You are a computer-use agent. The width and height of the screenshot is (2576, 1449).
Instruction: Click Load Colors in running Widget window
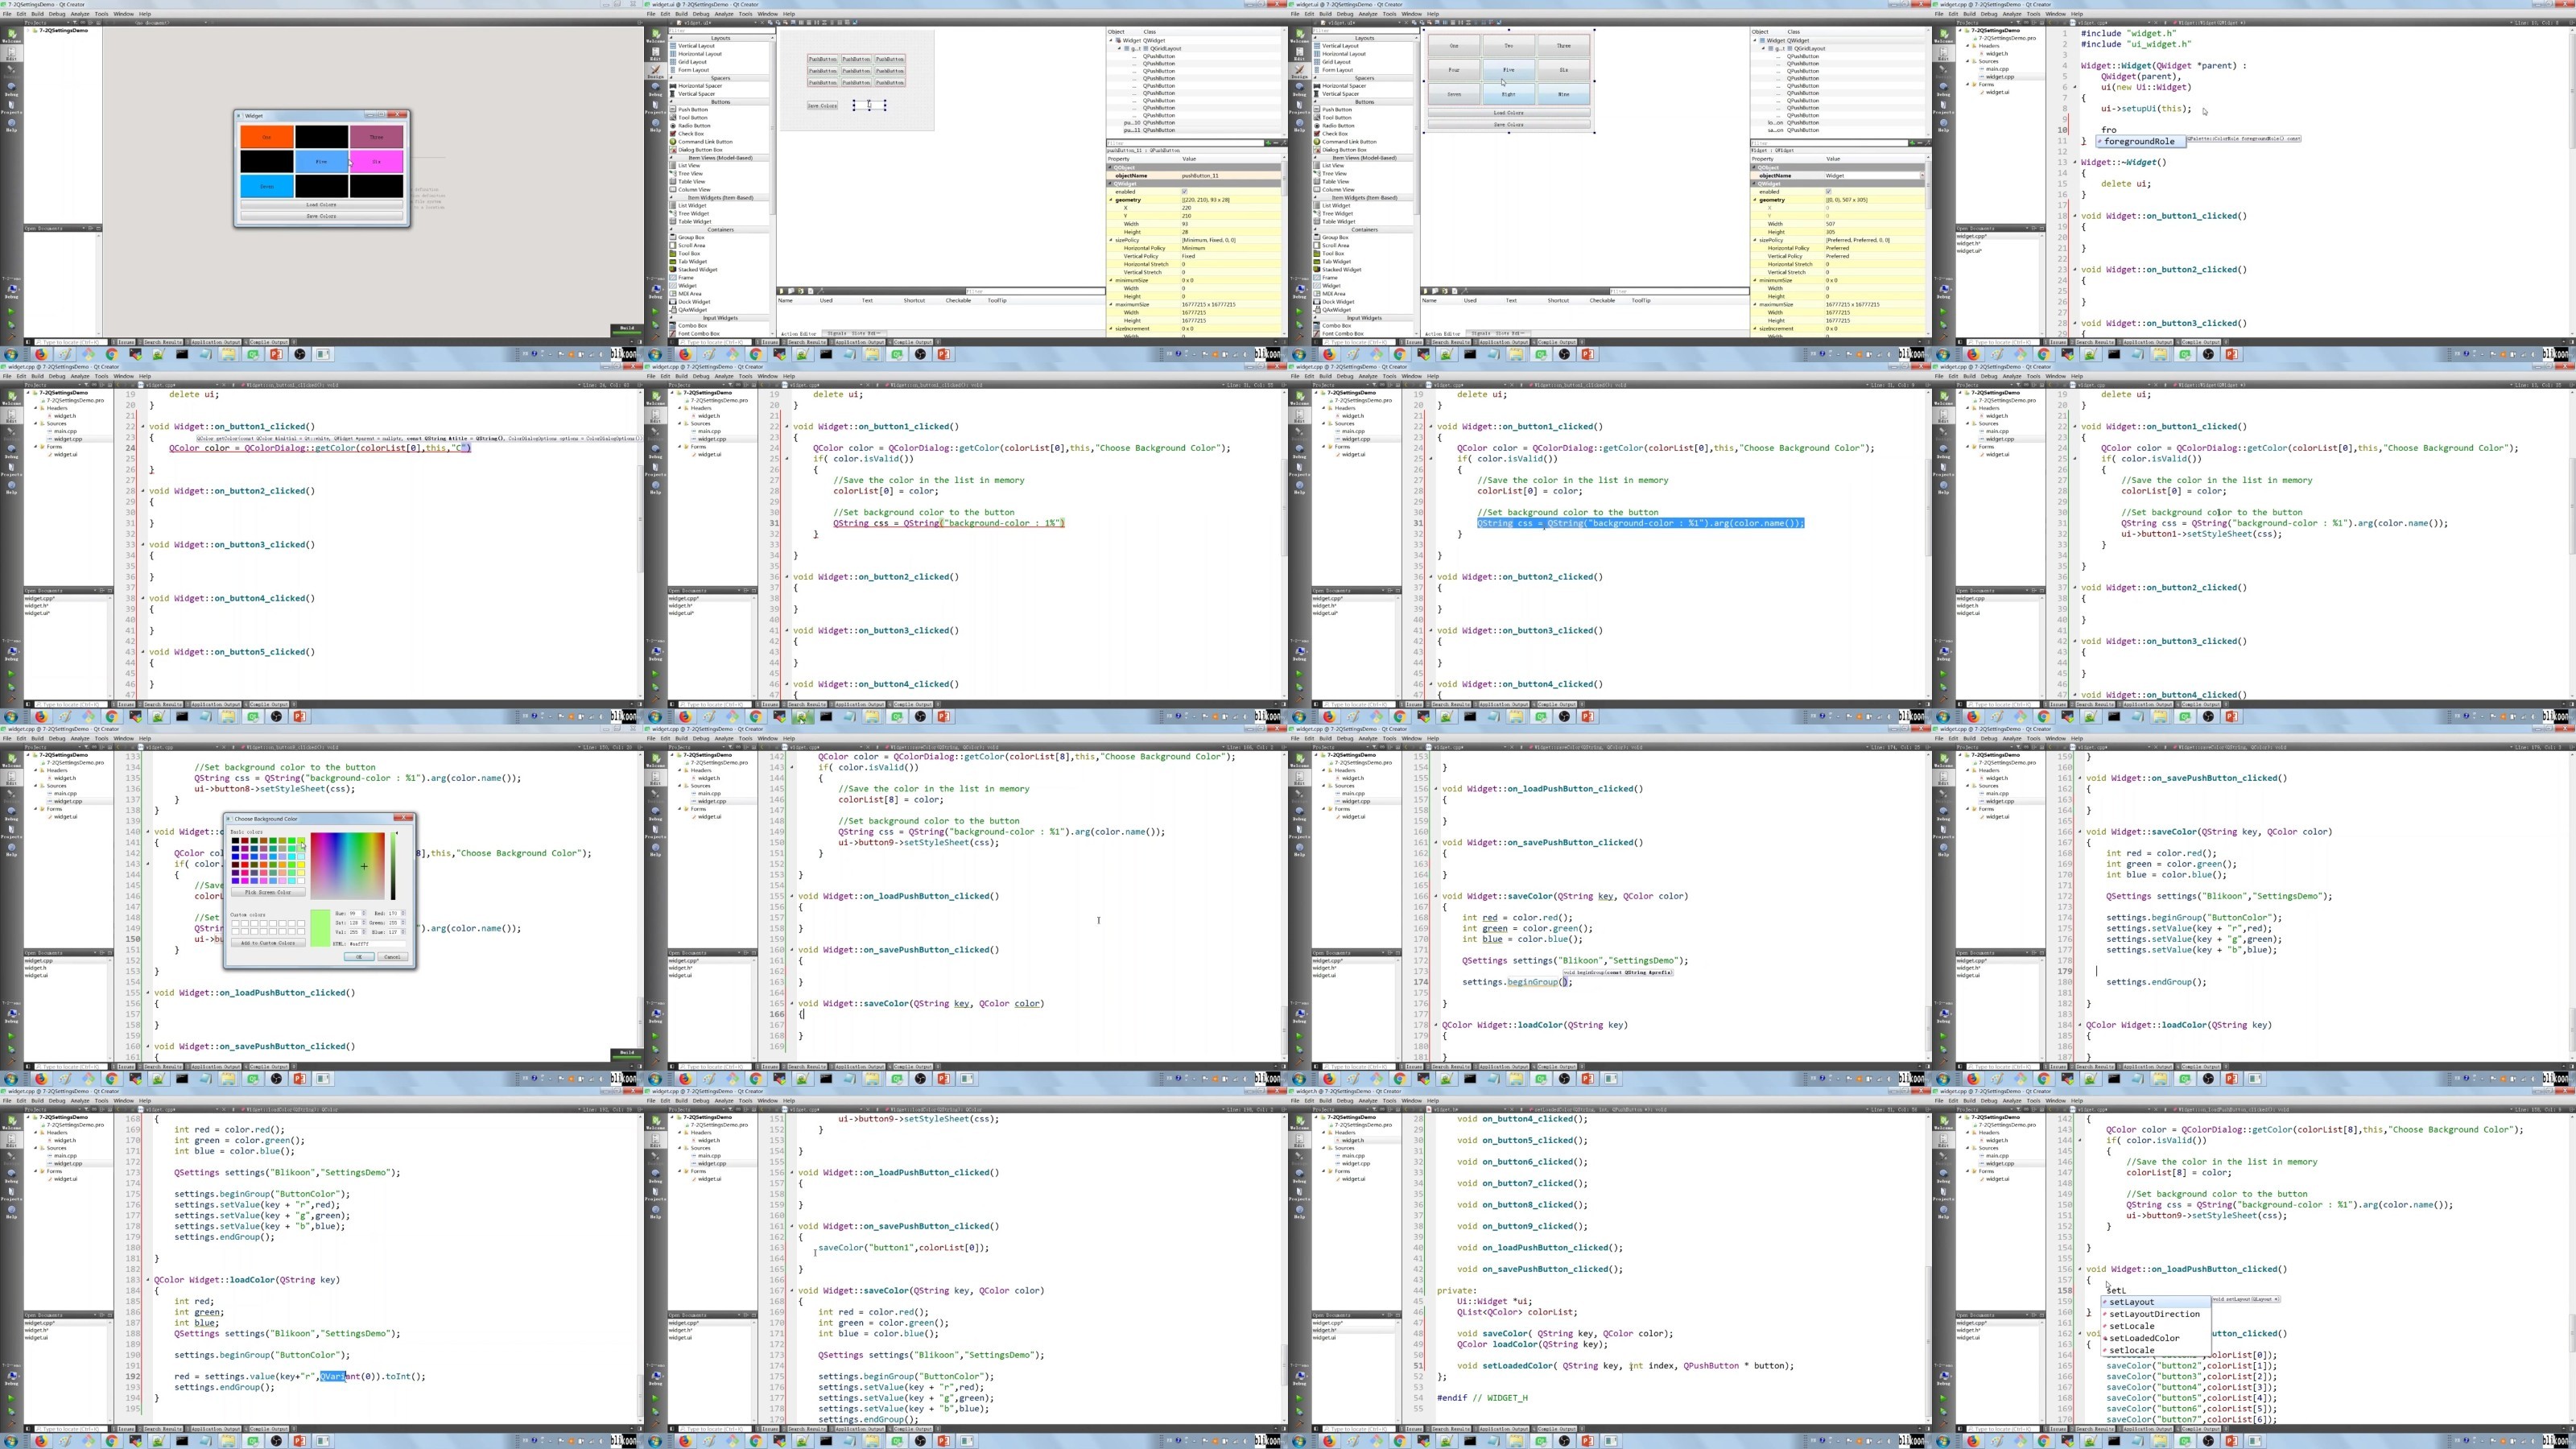321,205
